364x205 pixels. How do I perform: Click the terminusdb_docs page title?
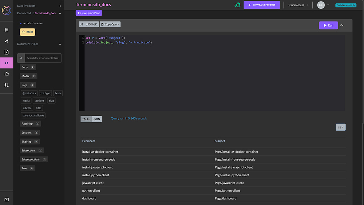pyautogui.click(x=94, y=5)
